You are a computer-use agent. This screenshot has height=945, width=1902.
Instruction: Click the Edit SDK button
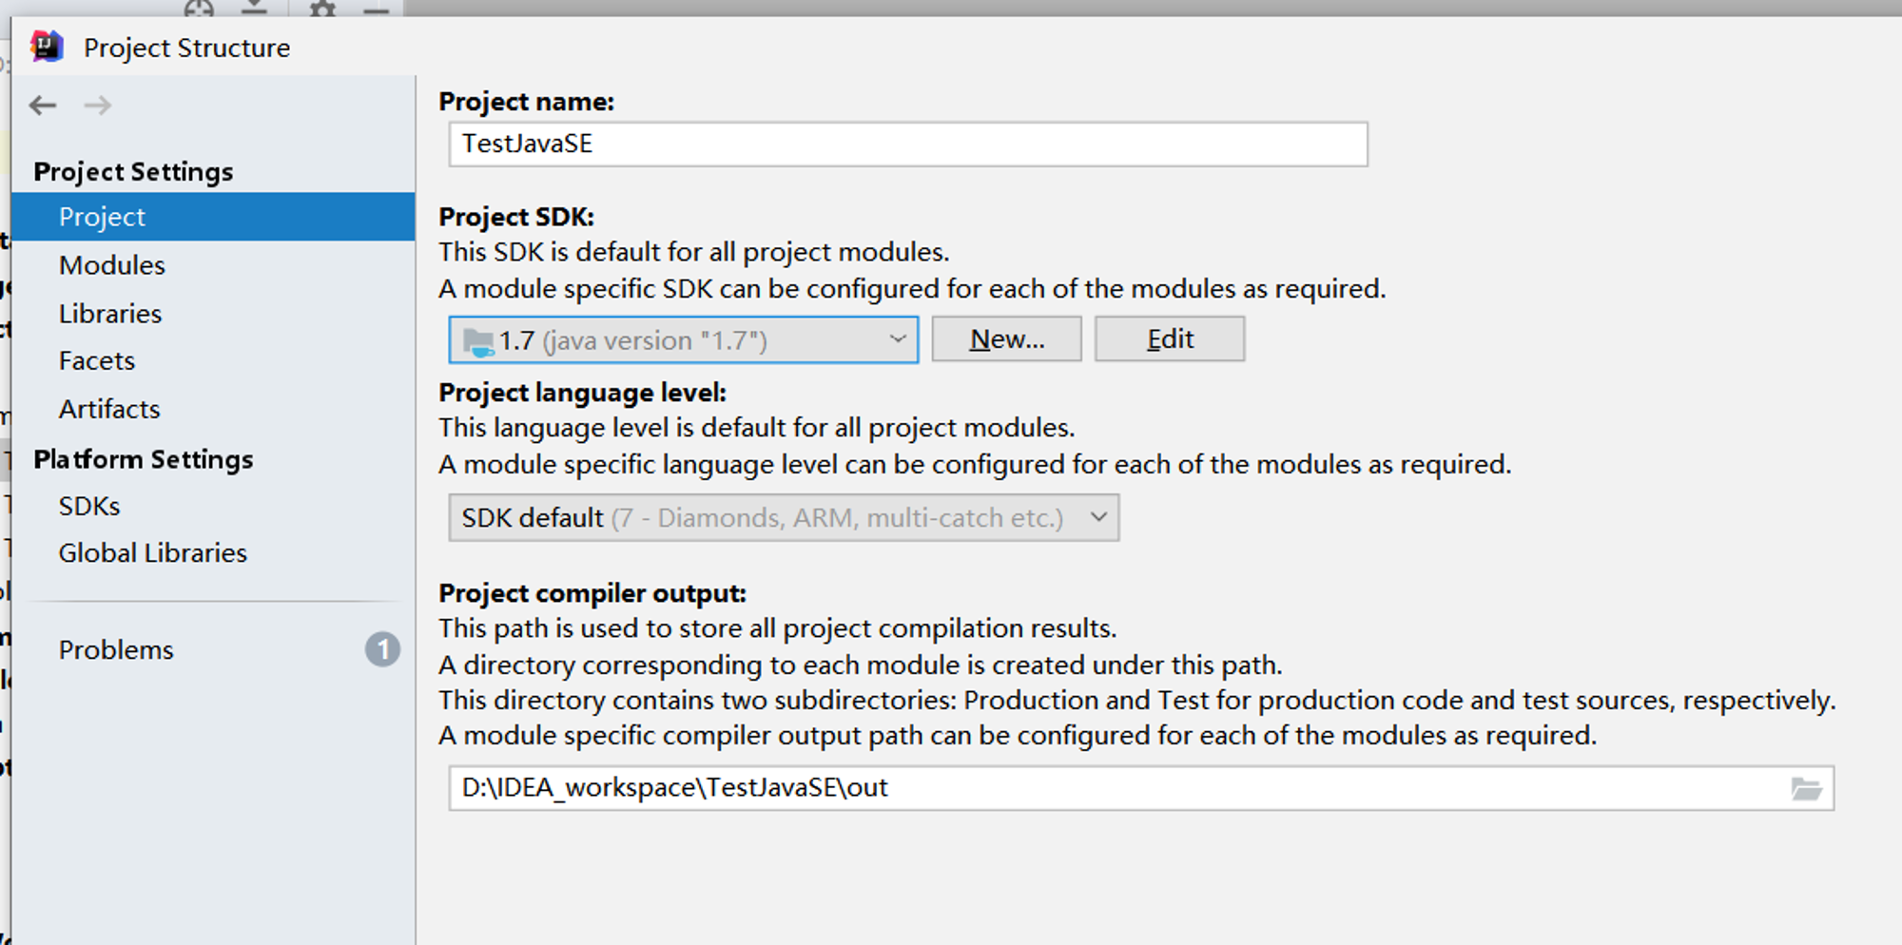[1170, 339]
